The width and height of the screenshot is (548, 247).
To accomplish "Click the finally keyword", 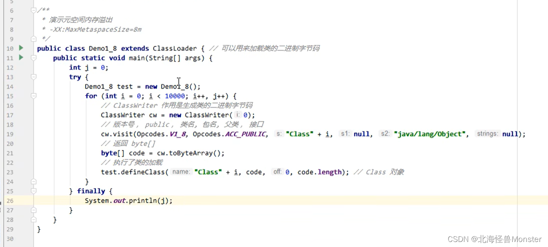I will [91, 191].
